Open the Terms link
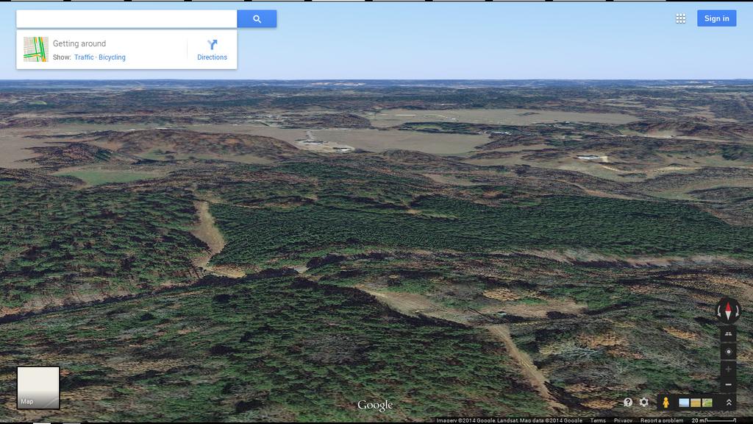The image size is (753, 424). click(598, 420)
